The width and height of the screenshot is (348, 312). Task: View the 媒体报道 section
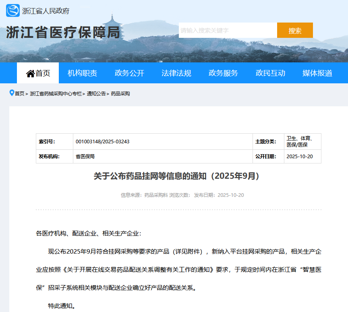click(317, 73)
